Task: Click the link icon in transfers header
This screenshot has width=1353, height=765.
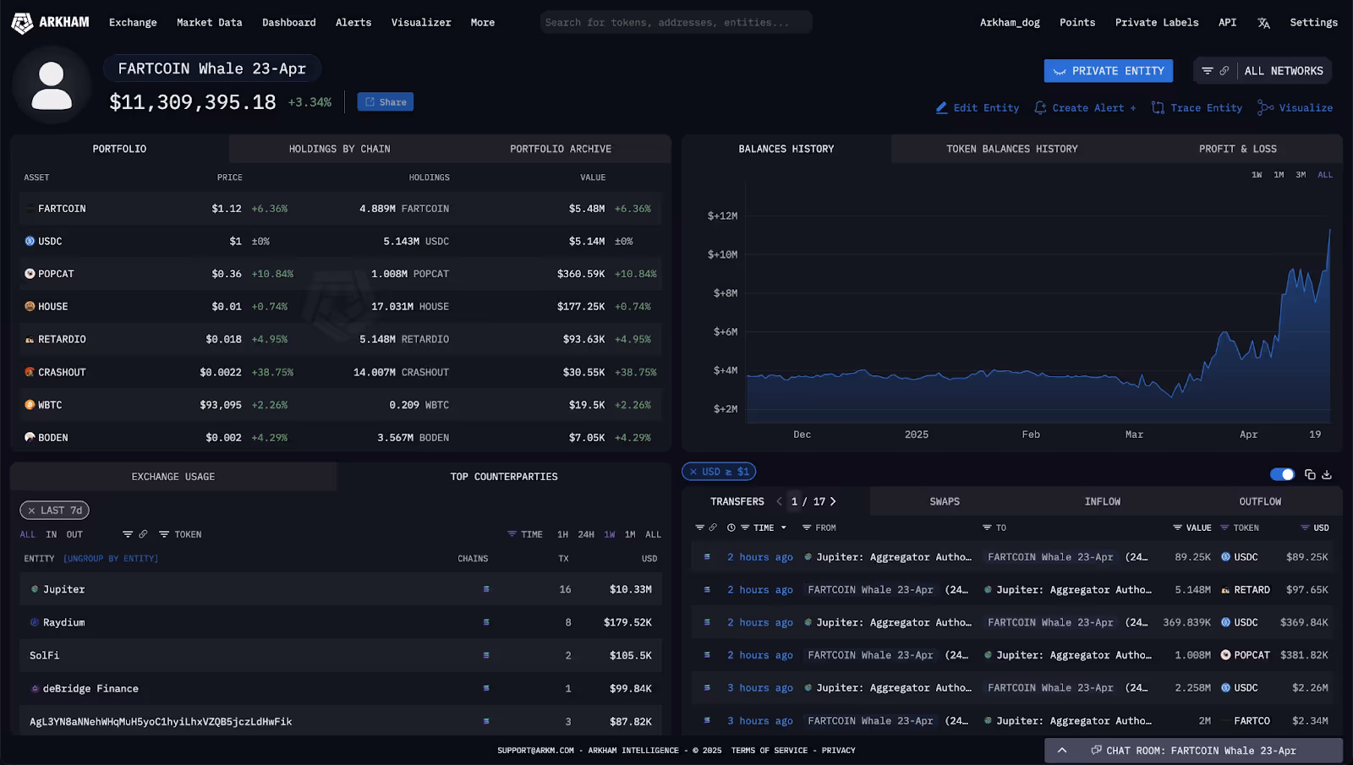Action: click(713, 527)
